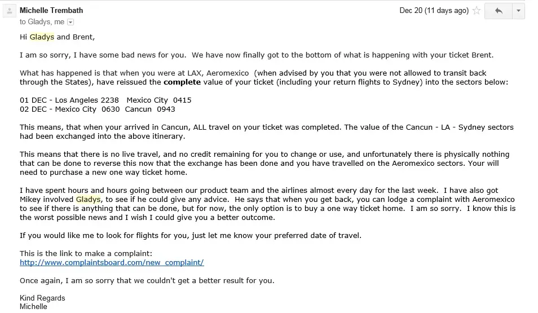The image size is (538, 313).
Task: Open the More options arrow beside Reply
Action: (x=518, y=11)
